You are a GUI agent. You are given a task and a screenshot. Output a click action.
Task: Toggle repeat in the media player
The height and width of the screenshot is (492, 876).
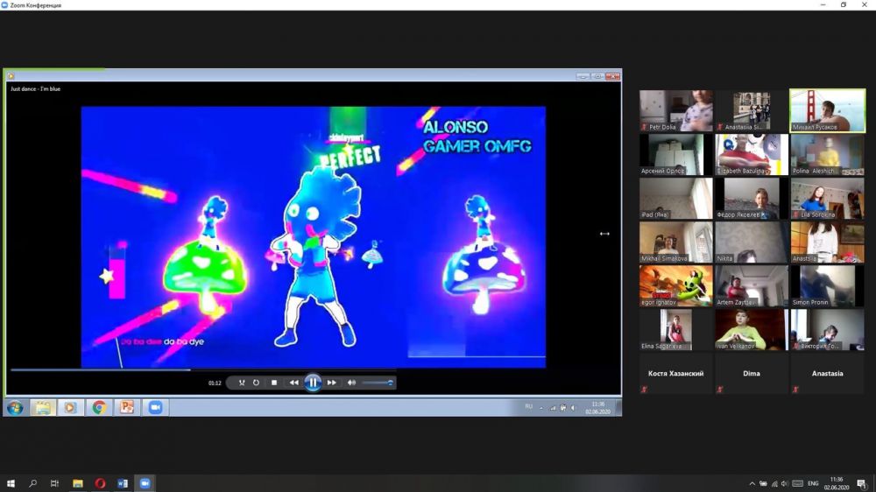click(x=256, y=383)
